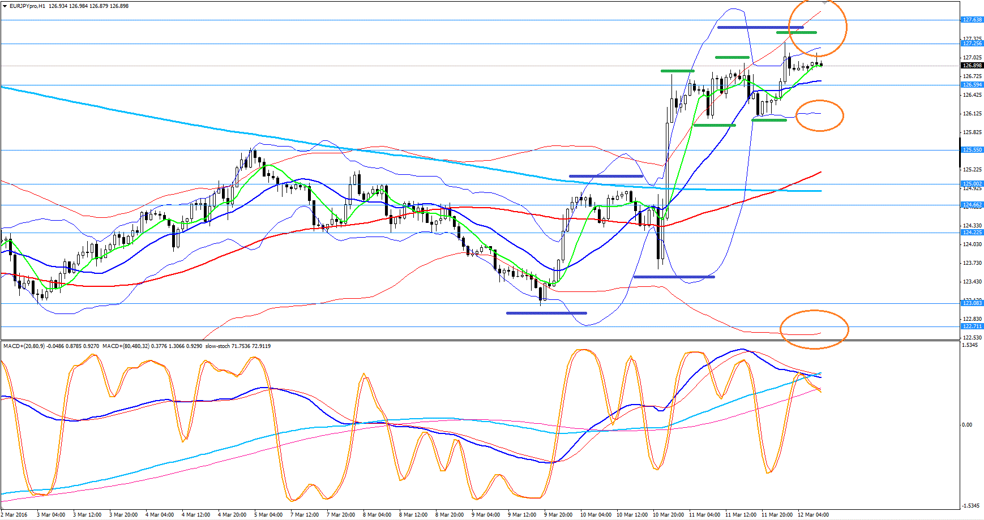The height and width of the screenshot is (520, 984).
Task: Click the 127.025 price scale value
Action: click(972, 58)
